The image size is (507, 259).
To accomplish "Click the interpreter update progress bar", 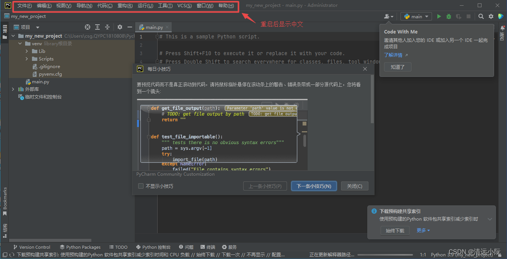I will [x=385, y=255].
